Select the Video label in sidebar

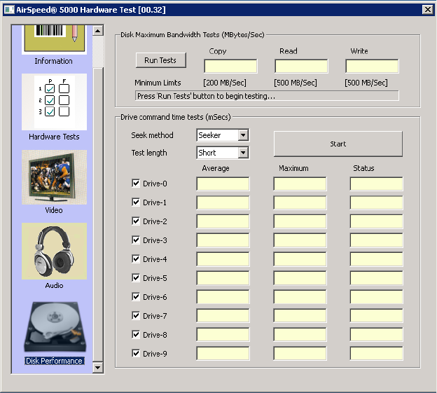pos(54,210)
